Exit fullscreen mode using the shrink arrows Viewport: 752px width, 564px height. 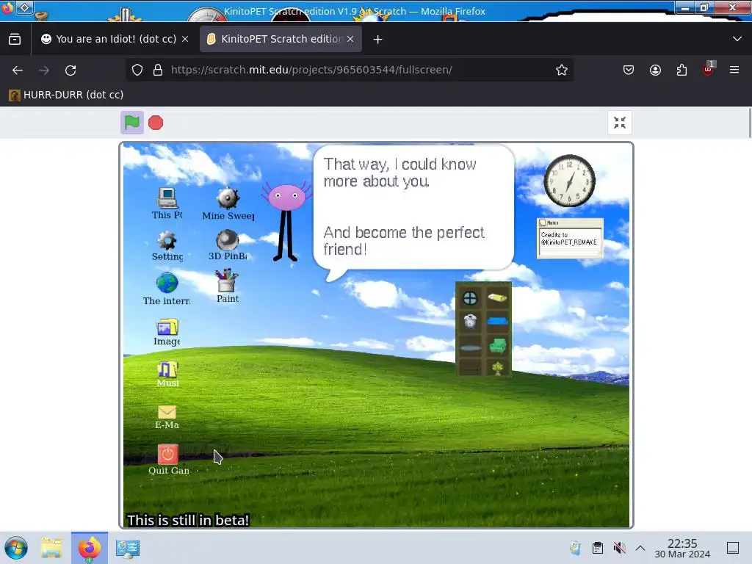[620, 123]
